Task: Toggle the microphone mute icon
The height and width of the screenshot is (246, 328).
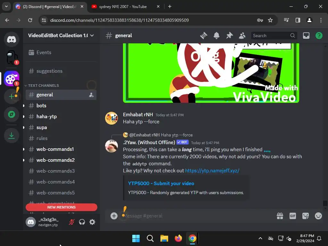Action: (71, 222)
